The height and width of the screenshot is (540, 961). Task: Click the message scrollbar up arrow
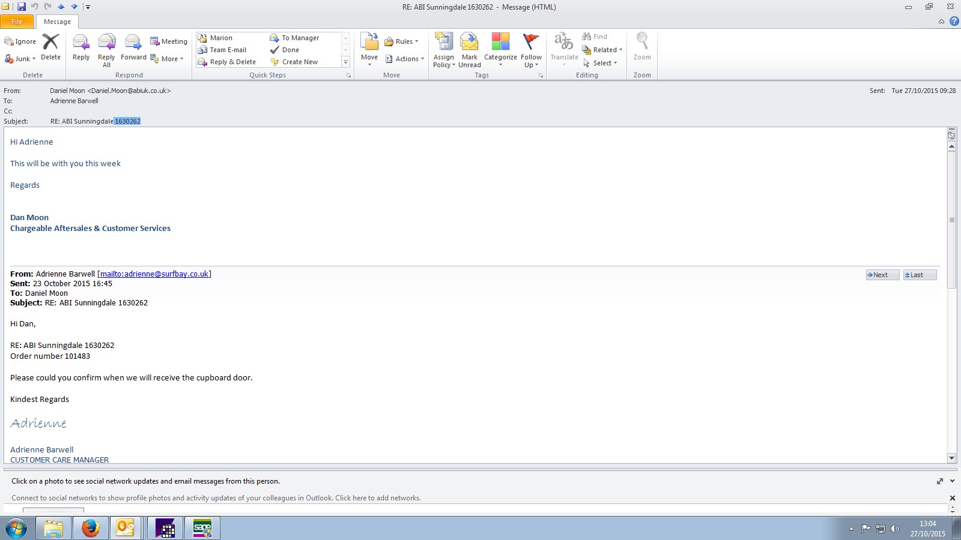pos(951,146)
